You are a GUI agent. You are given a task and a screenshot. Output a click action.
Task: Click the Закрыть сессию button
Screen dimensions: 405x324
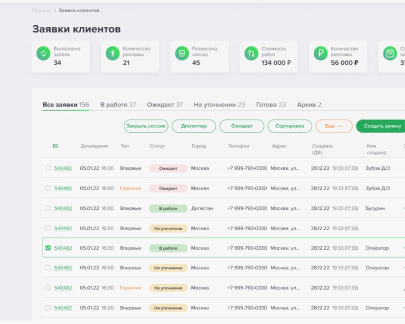tap(146, 126)
